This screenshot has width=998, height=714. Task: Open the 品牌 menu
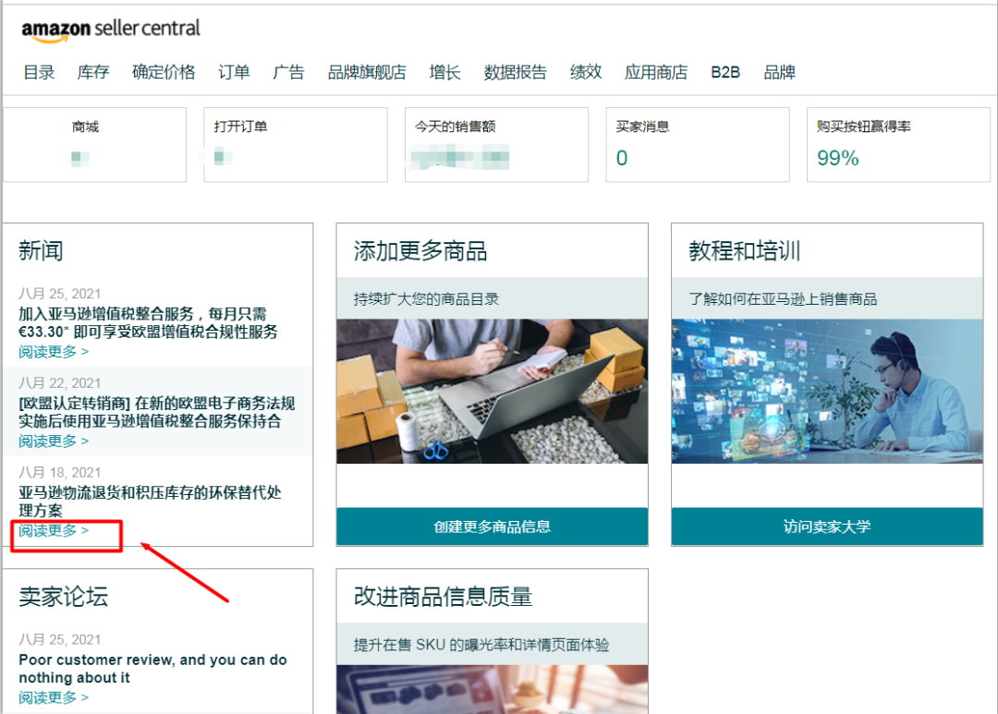[x=780, y=72]
